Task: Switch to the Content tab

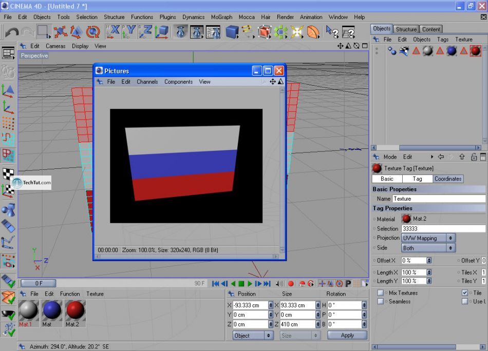Action: 431,29
